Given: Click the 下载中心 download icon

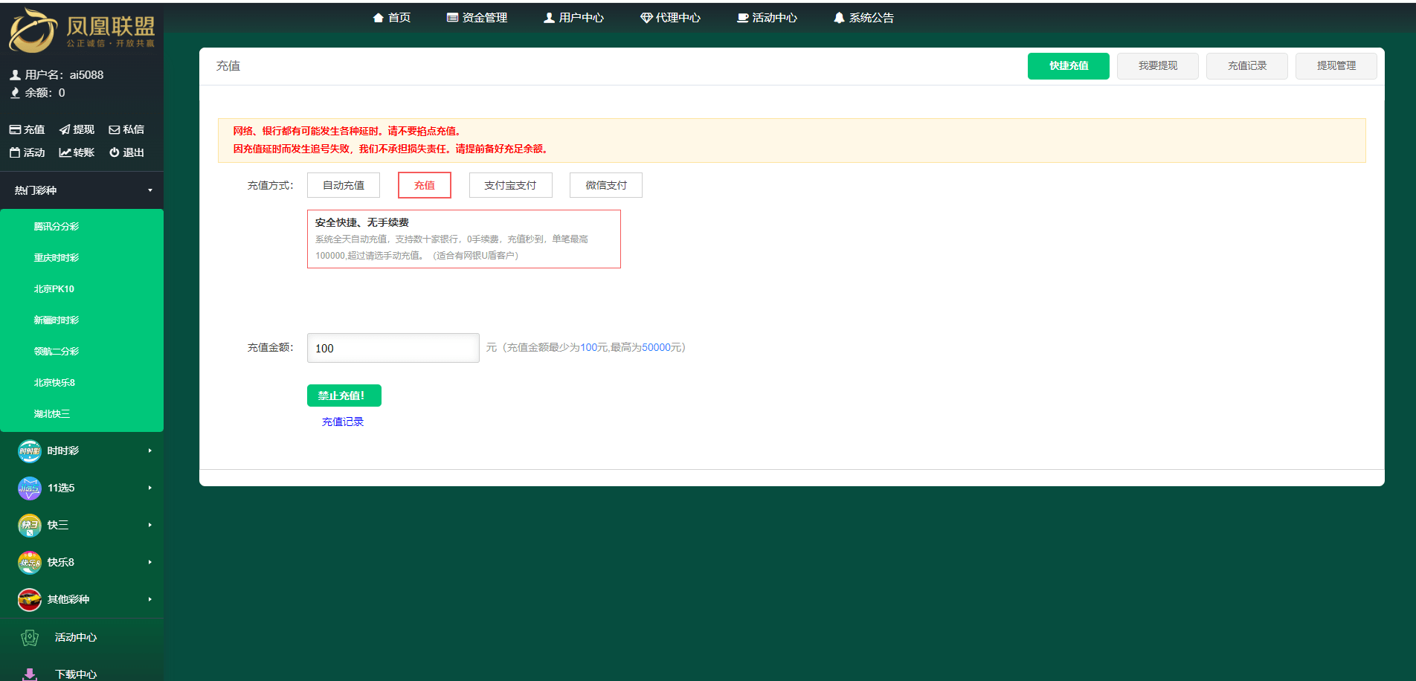Looking at the screenshot, I should pos(30,674).
